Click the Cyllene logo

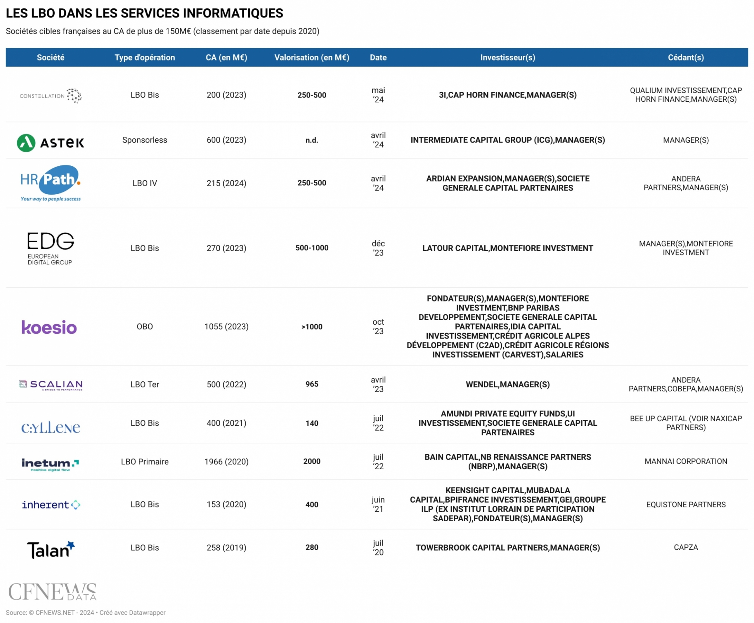(50, 427)
